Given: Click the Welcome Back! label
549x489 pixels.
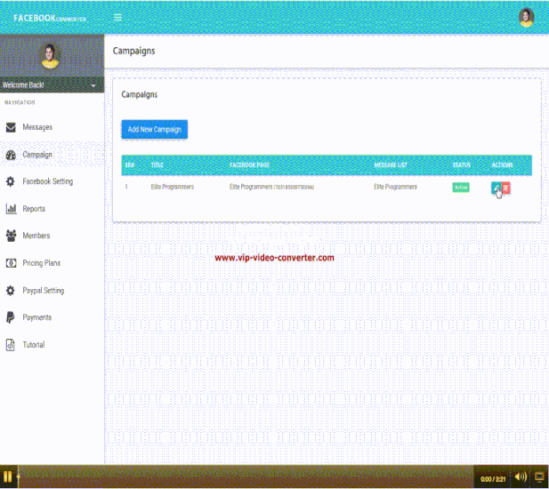Looking at the screenshot, I should point(23,85).
